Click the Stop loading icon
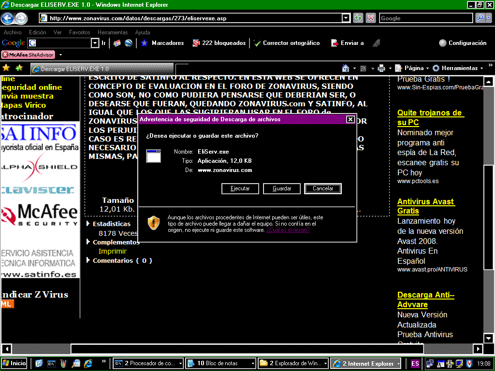 point(371,18)
